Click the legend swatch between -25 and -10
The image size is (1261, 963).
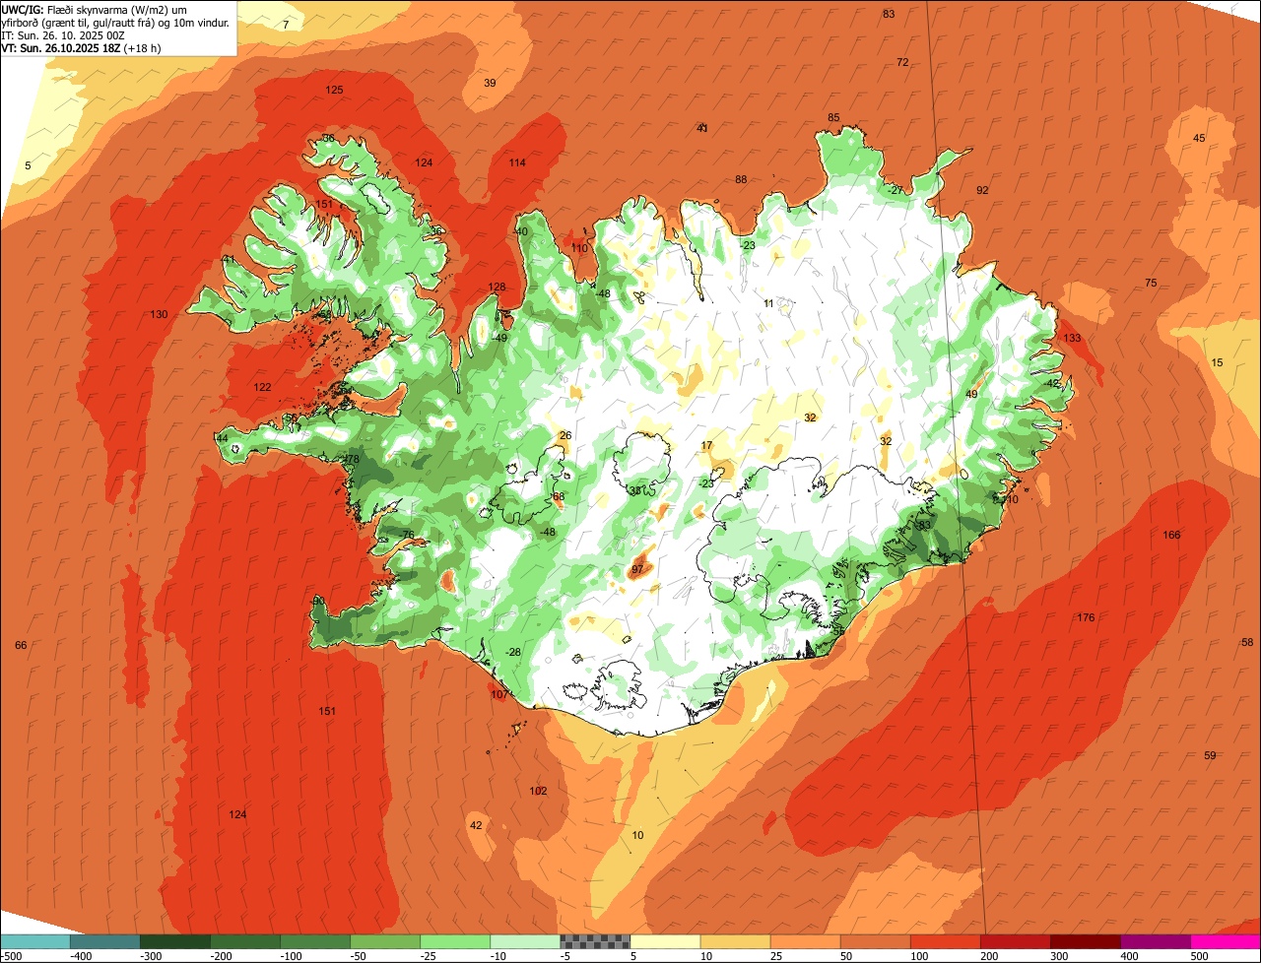pyautogui.click(x=455, y=941)
